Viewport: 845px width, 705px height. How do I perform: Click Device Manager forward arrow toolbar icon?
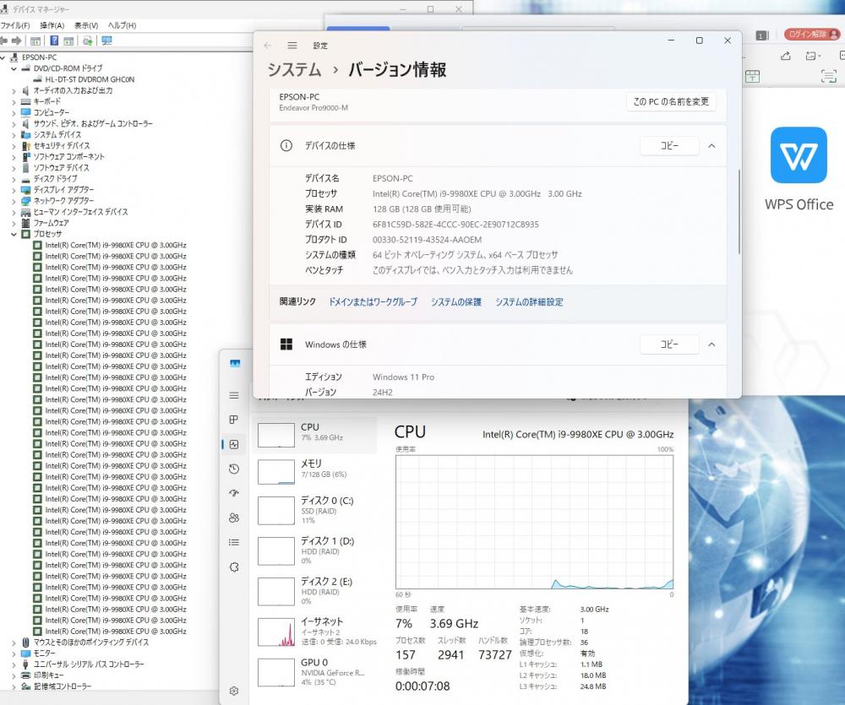16,41
